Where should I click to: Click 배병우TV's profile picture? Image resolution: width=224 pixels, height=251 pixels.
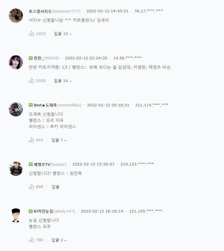[16, 169]
